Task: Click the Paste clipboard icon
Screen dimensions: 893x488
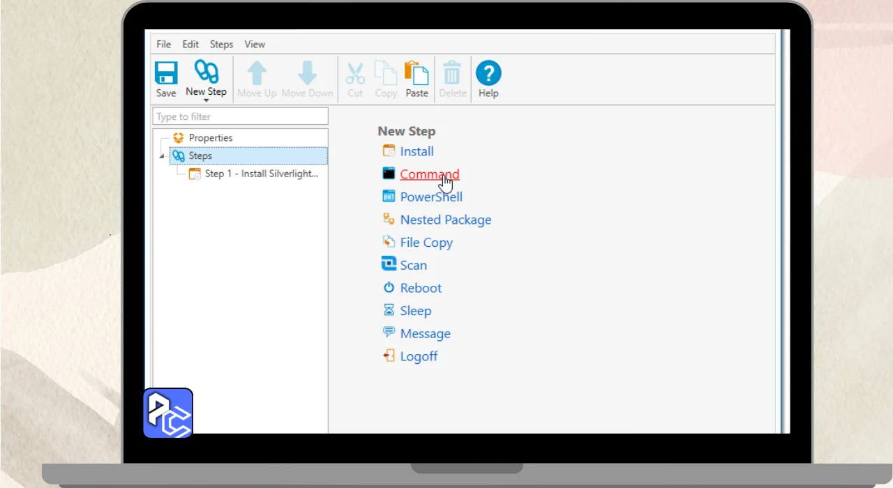Action: [417, 73]
